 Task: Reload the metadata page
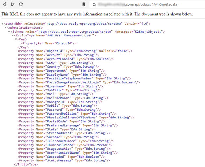click(x=21, y=4)
